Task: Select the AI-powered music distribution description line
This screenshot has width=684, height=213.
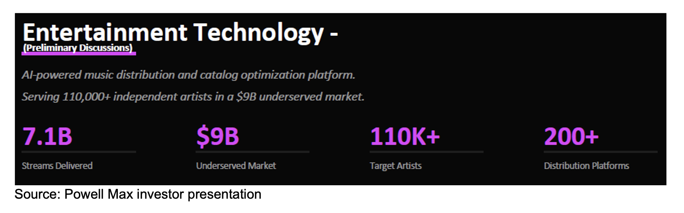Action: 188,75
